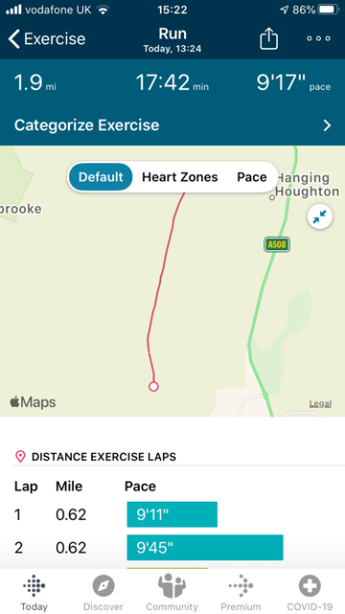Switch map to Pace view

[252, 177]
